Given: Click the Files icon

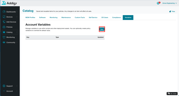Looking at the screenshot, I should [x=170, y=11].
